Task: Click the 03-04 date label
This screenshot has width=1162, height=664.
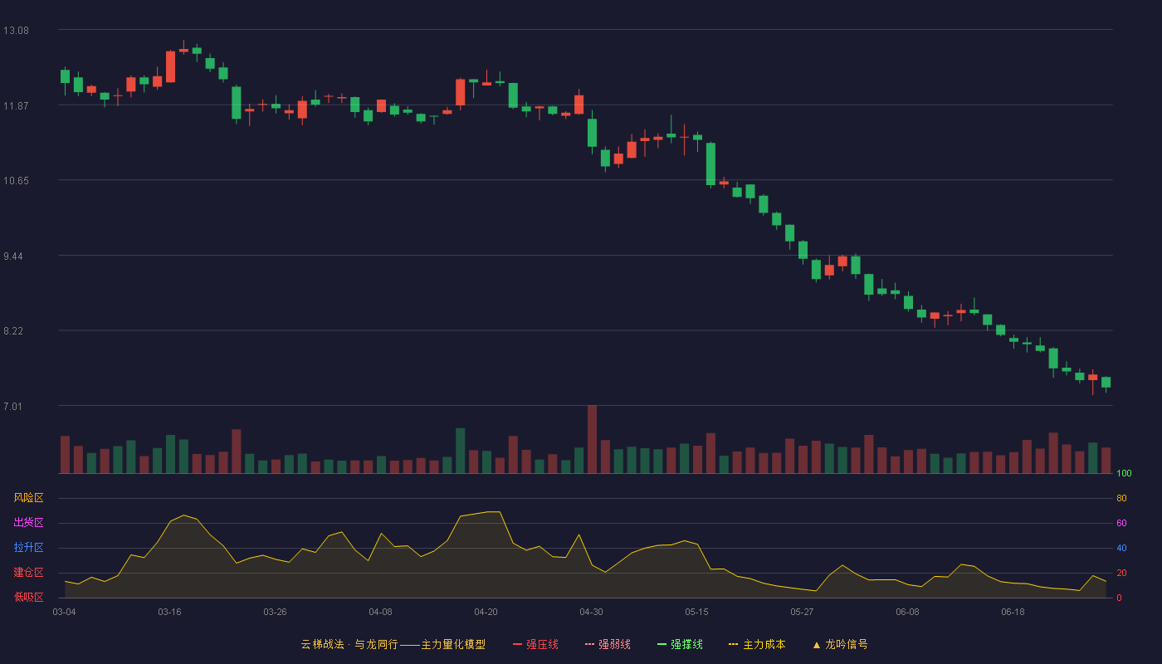Action: (64, 612)
